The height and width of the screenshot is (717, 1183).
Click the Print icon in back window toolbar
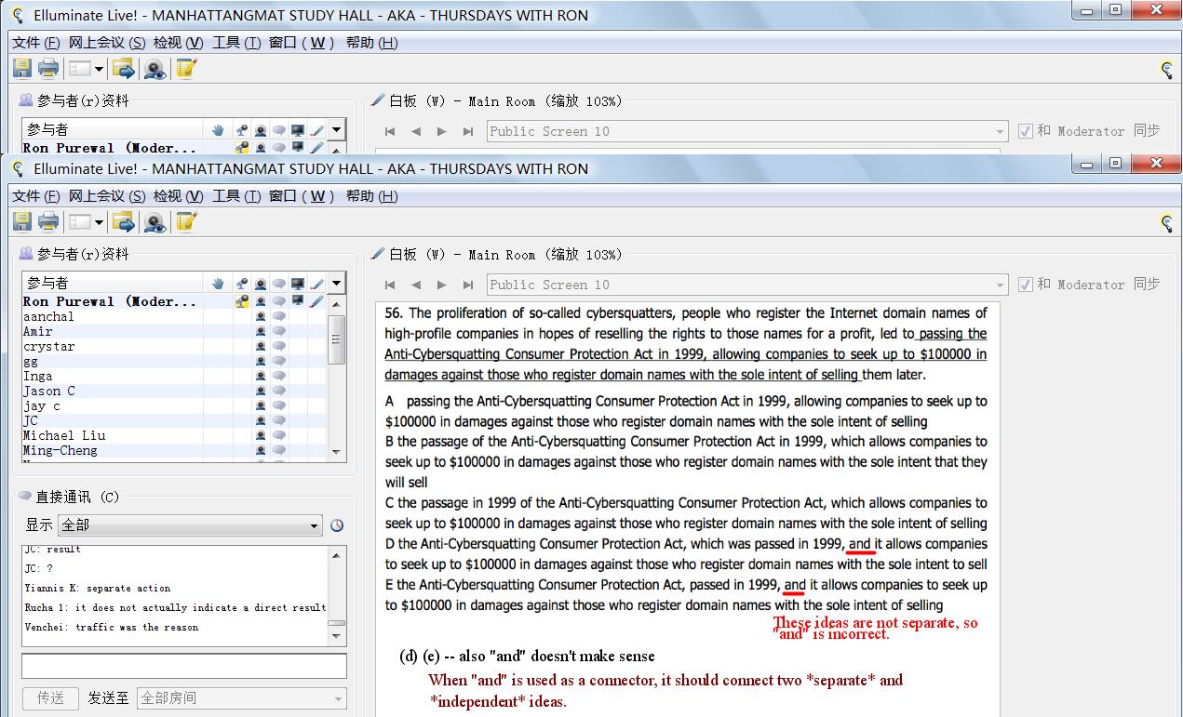point(49,68)
